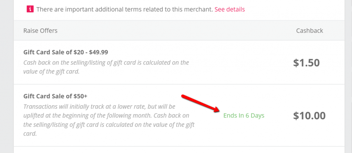Click the word "merchant" in the terms notice
The height and width of the screenshot is (153, 352).
200,10
